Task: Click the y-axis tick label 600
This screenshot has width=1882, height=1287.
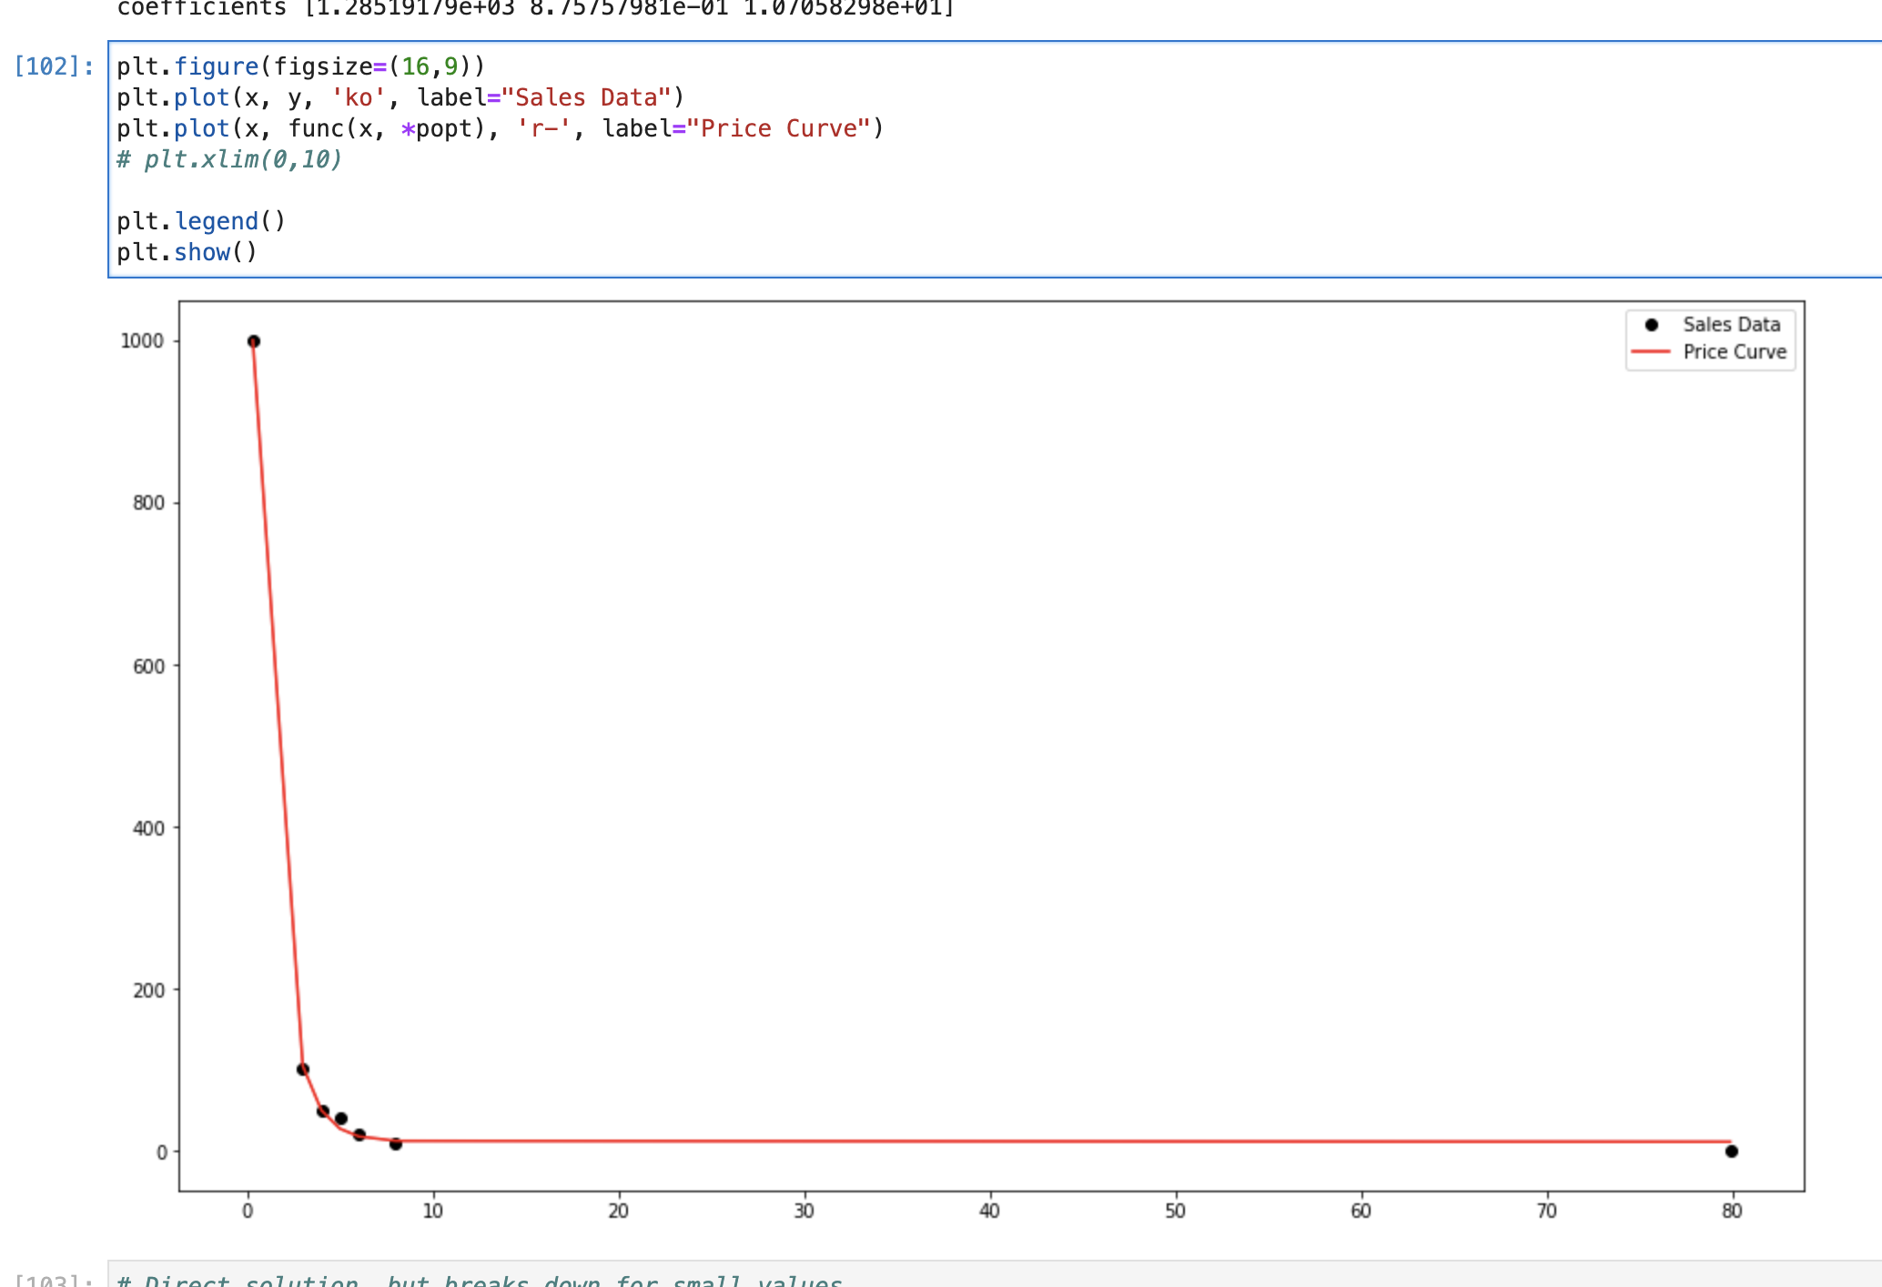Action: click(x=148, y=666)
